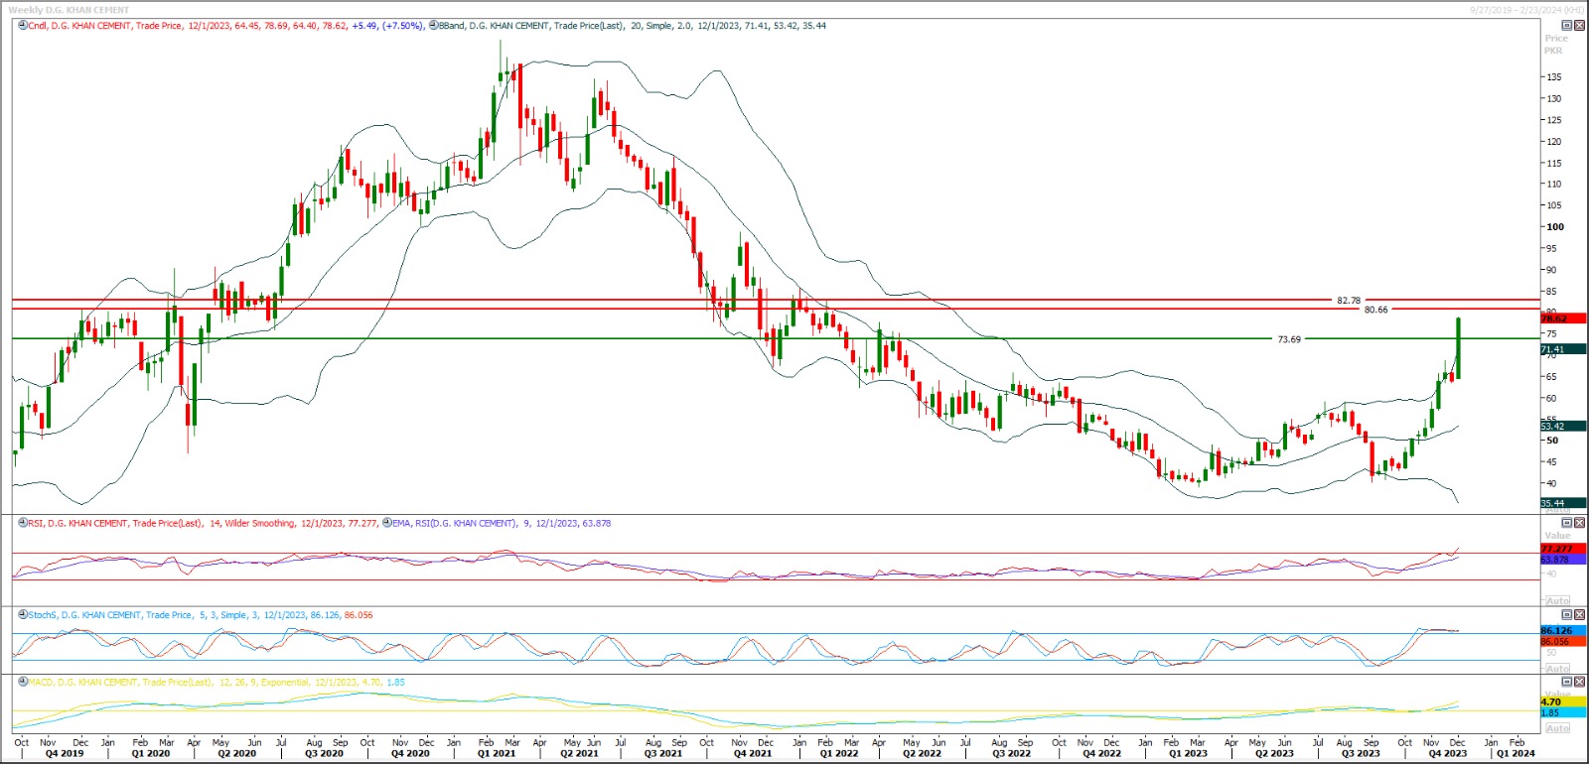The image size is (1589, 764).
Task: Click the BBand indicator legend icon
Action: click(x=432, y=26)
